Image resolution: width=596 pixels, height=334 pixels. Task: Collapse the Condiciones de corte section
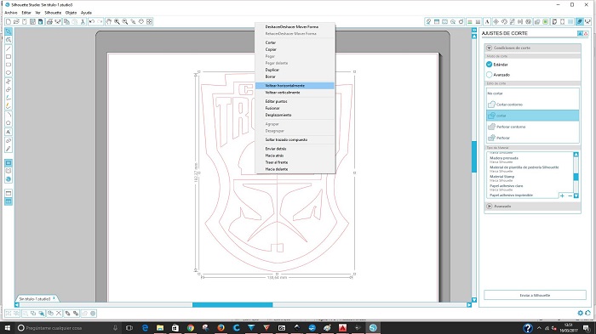coord(490,48)
